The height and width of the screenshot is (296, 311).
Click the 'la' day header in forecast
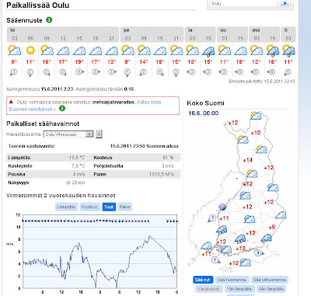[190, 30]
